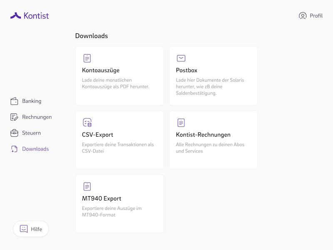Open the Profil link
The image size is (333, 250).
pos(311,16)
